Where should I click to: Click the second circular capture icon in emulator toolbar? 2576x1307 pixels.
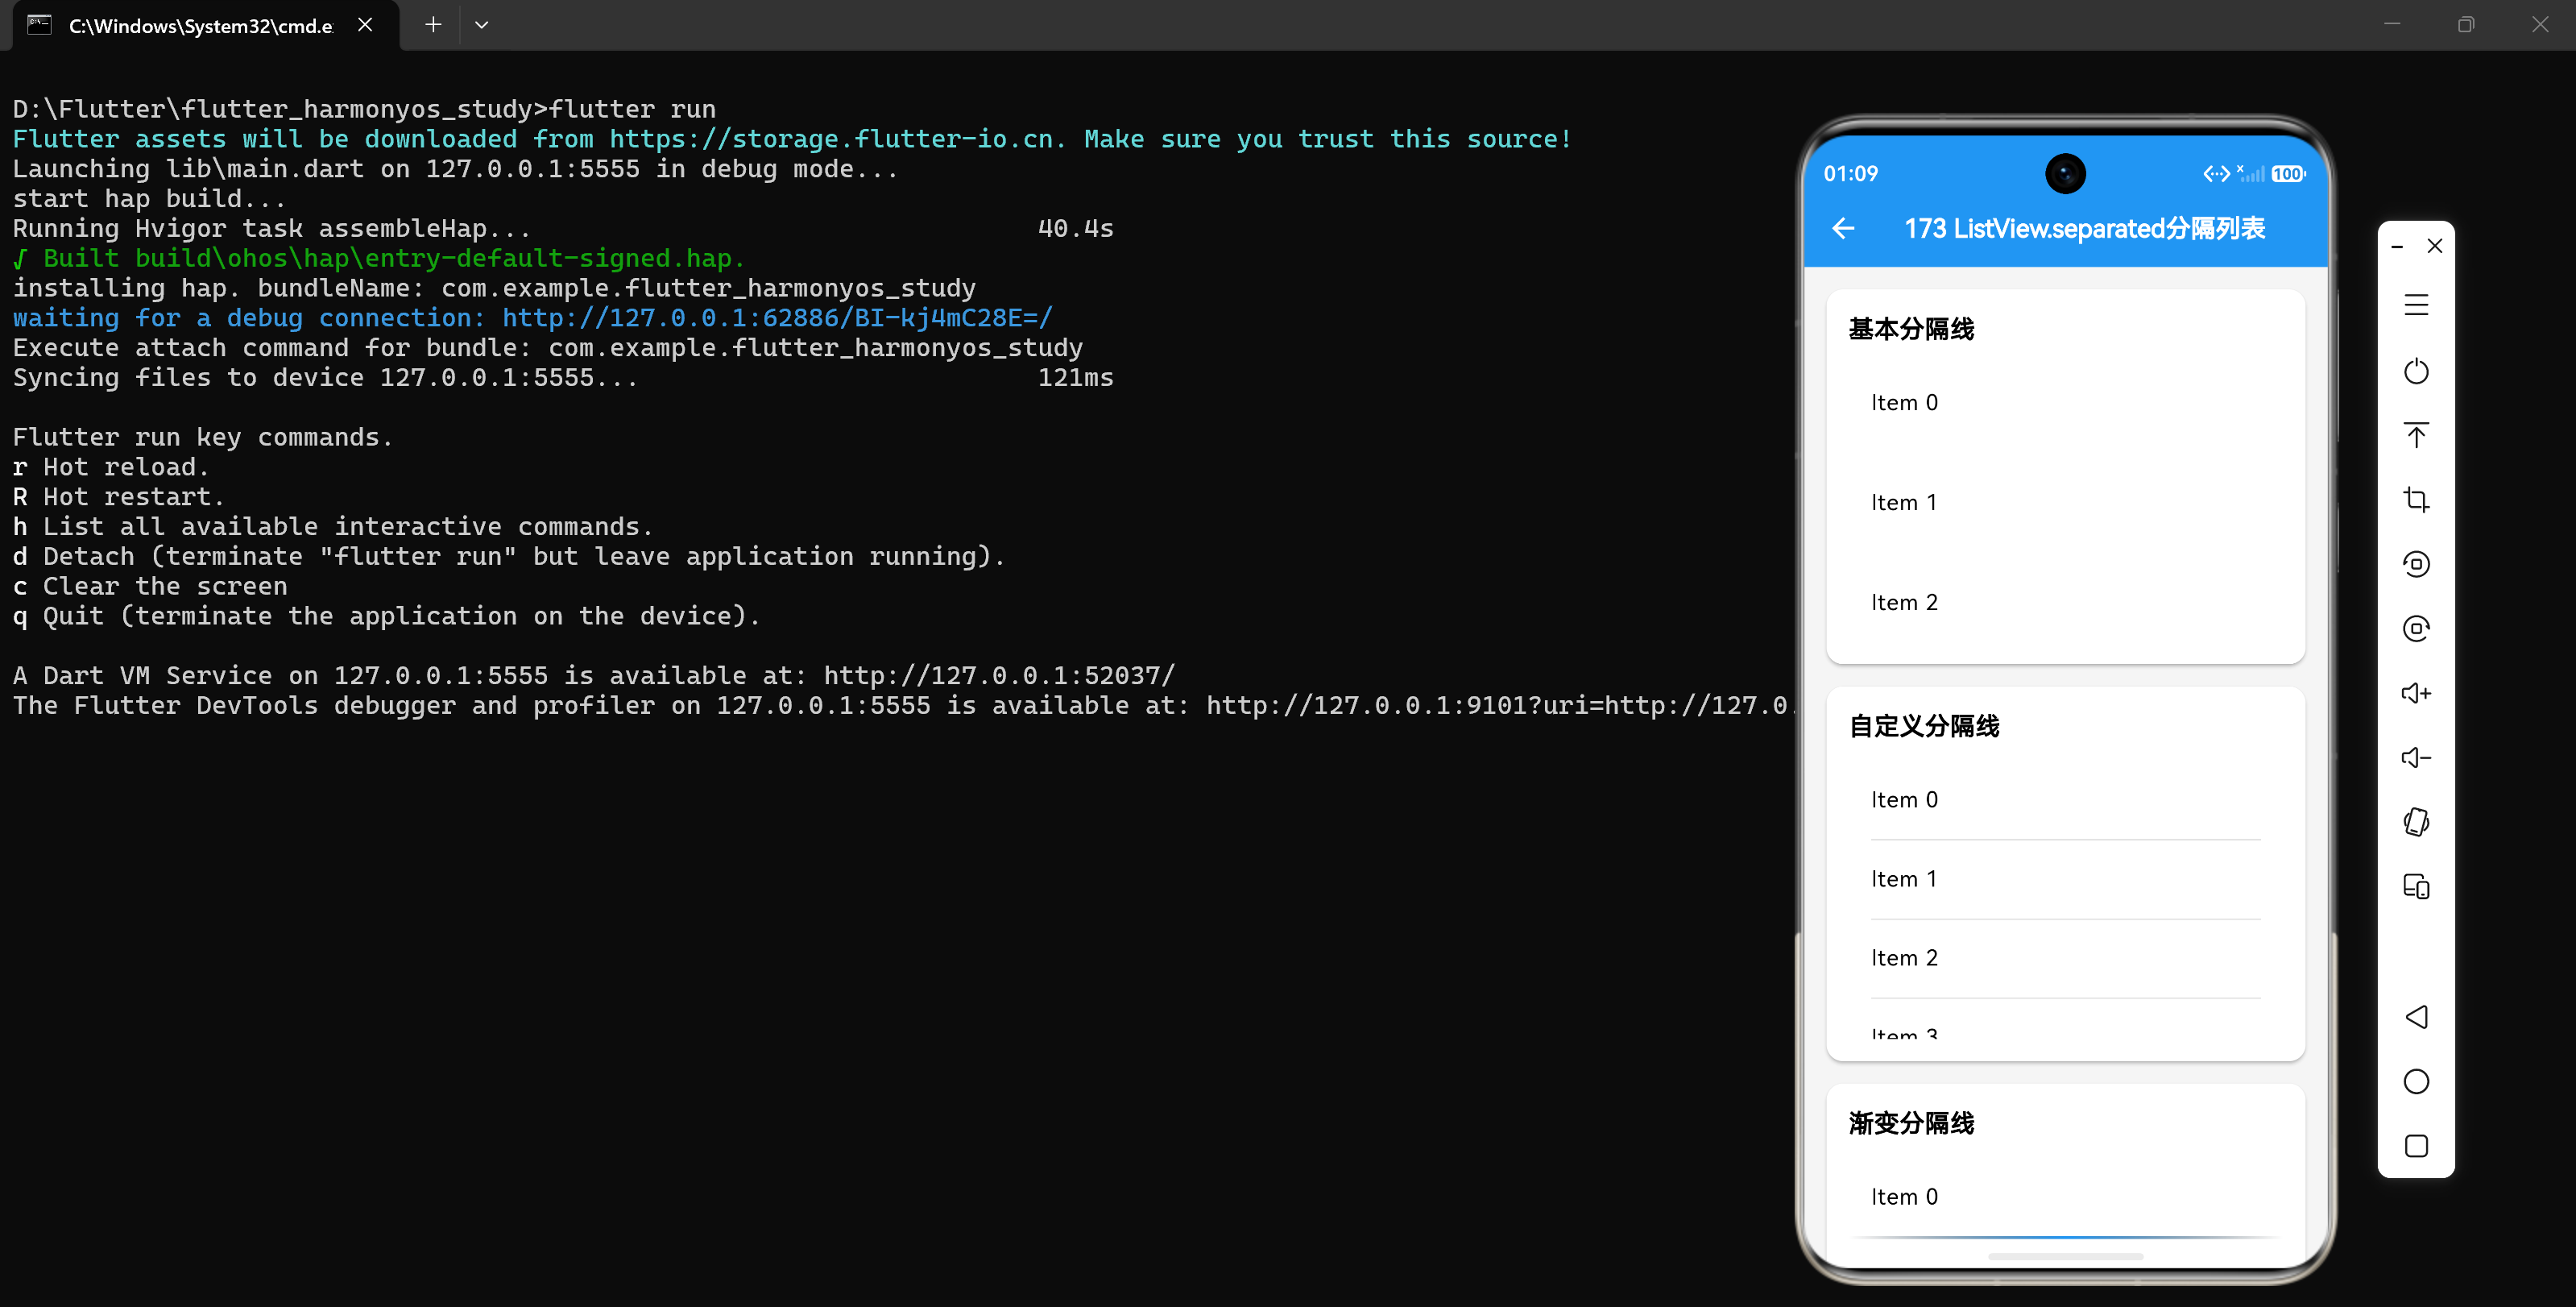click(x=2416, y=628)
